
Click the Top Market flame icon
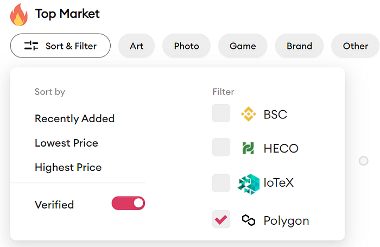(18, 15)
